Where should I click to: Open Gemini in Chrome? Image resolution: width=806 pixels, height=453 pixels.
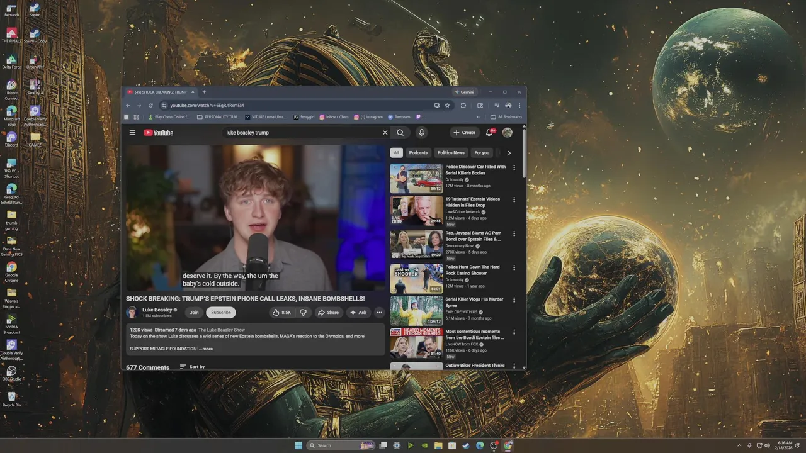coord(465,92)
